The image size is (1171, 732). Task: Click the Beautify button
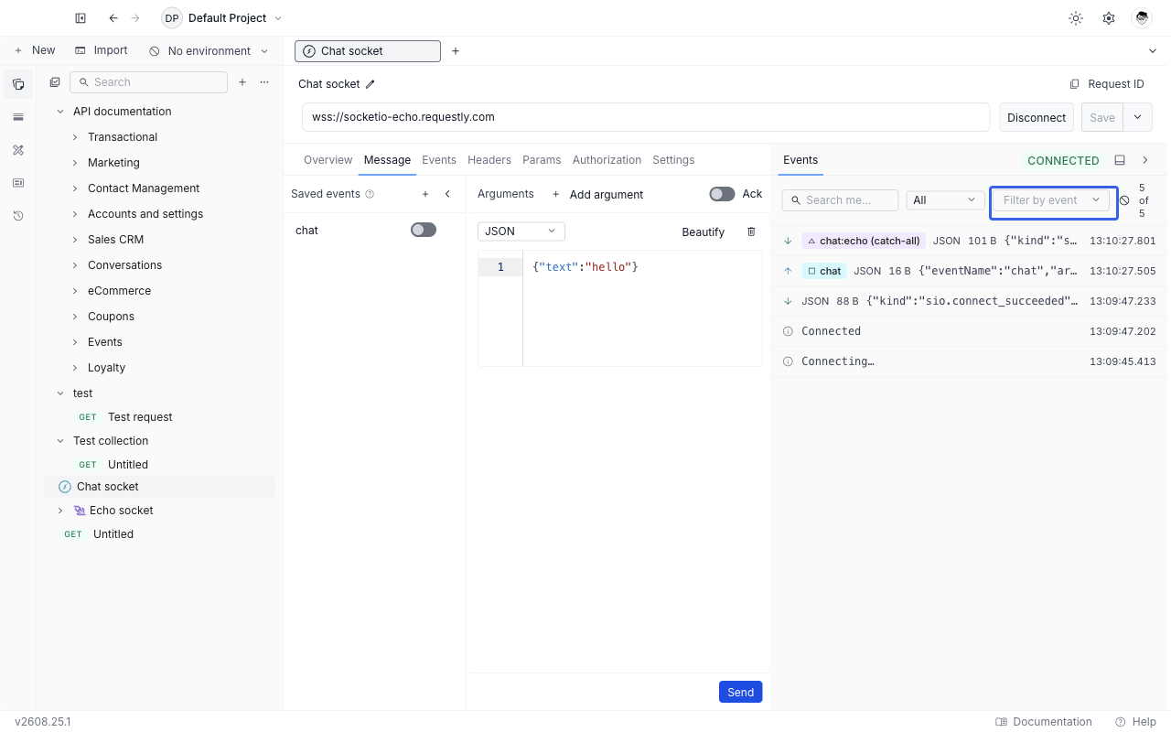(704, 231)
